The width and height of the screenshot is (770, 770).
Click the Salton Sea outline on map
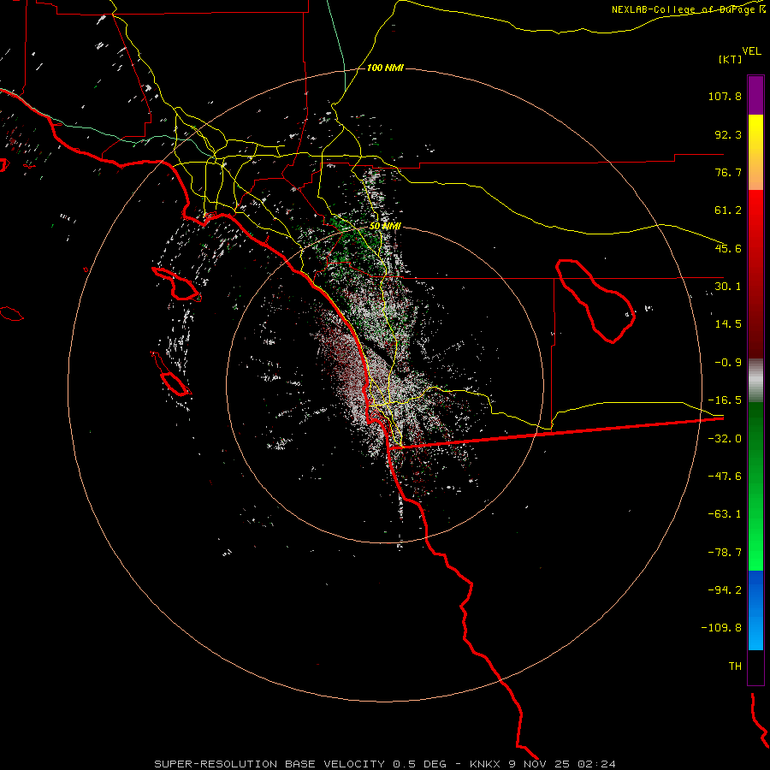595,300
